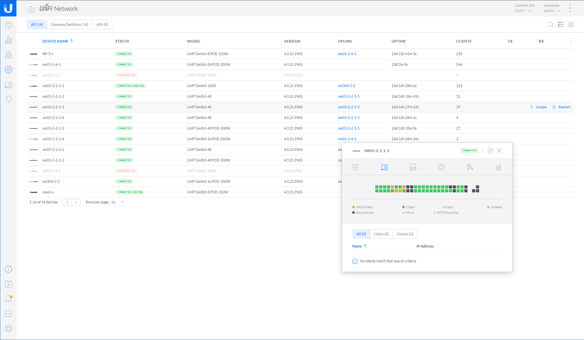The image size is (584, 340).
Task: Open the info circle sidebar icon
Action: (x=8, y=269)
